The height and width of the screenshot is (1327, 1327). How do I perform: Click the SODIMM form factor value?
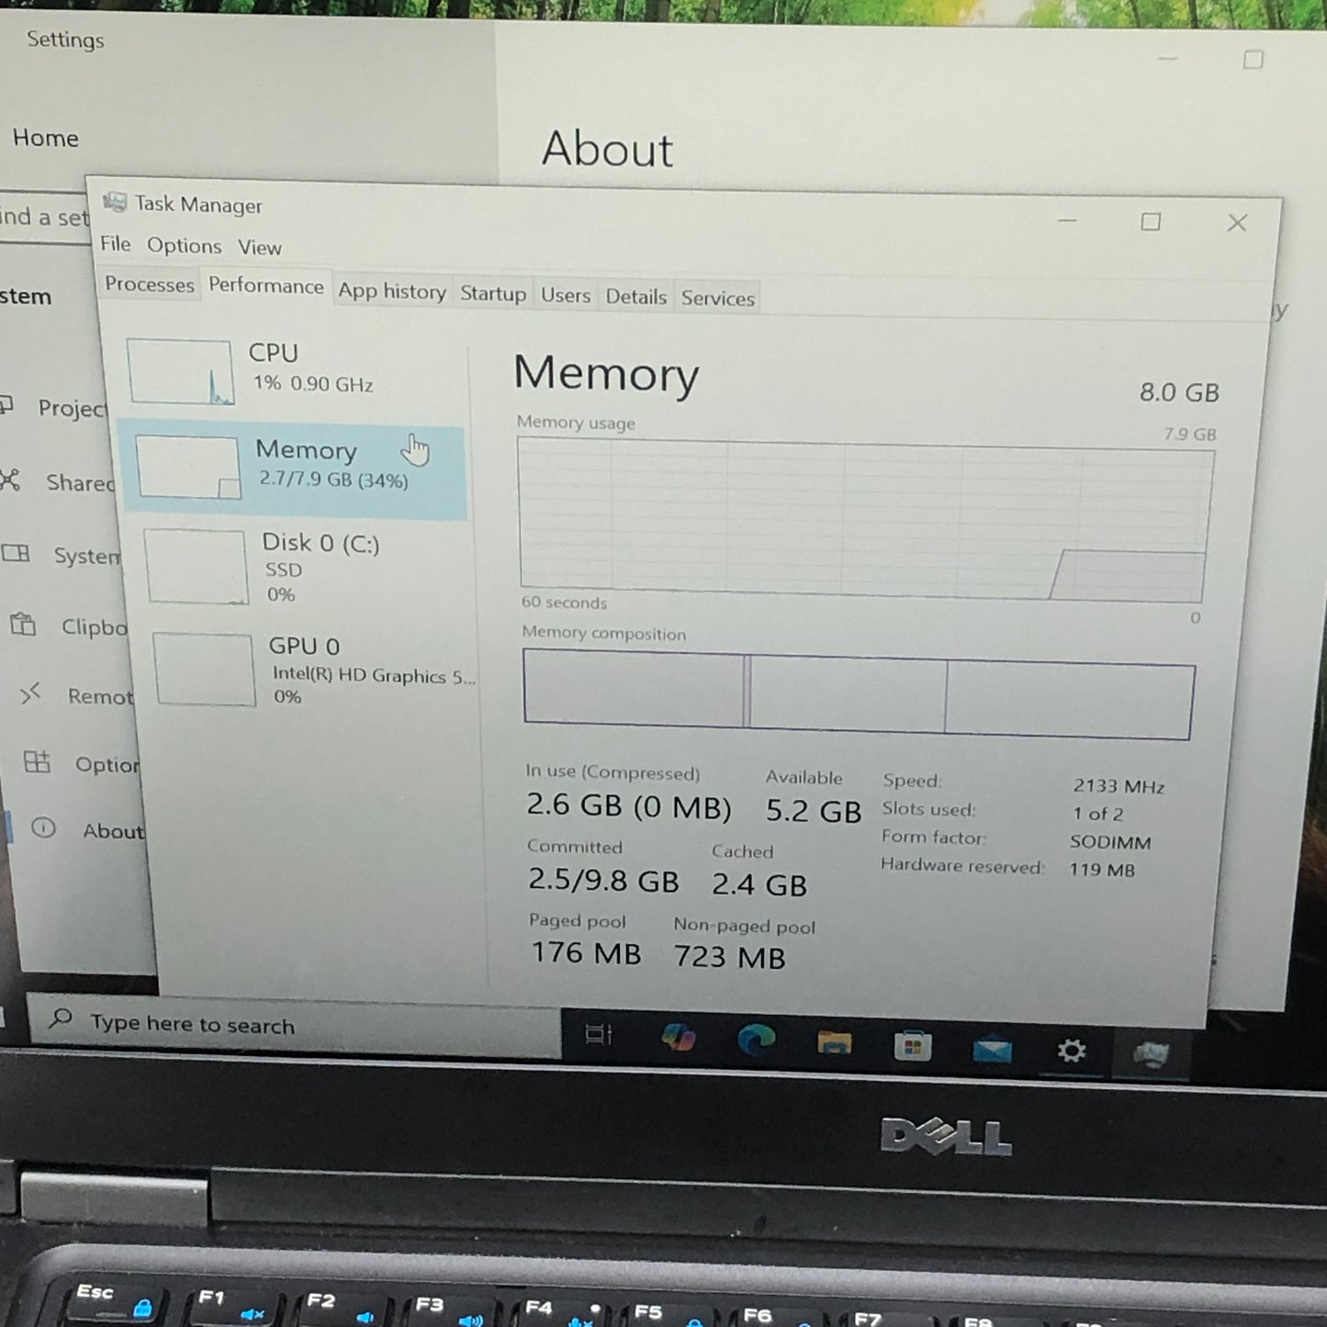pos(1110,842)
